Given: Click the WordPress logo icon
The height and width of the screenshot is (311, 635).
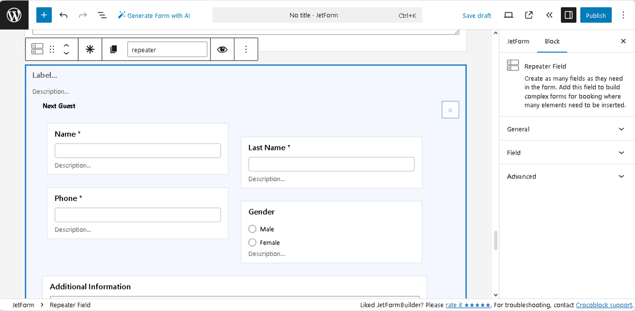Looking at the screenshot, I should tap(14, 15).
